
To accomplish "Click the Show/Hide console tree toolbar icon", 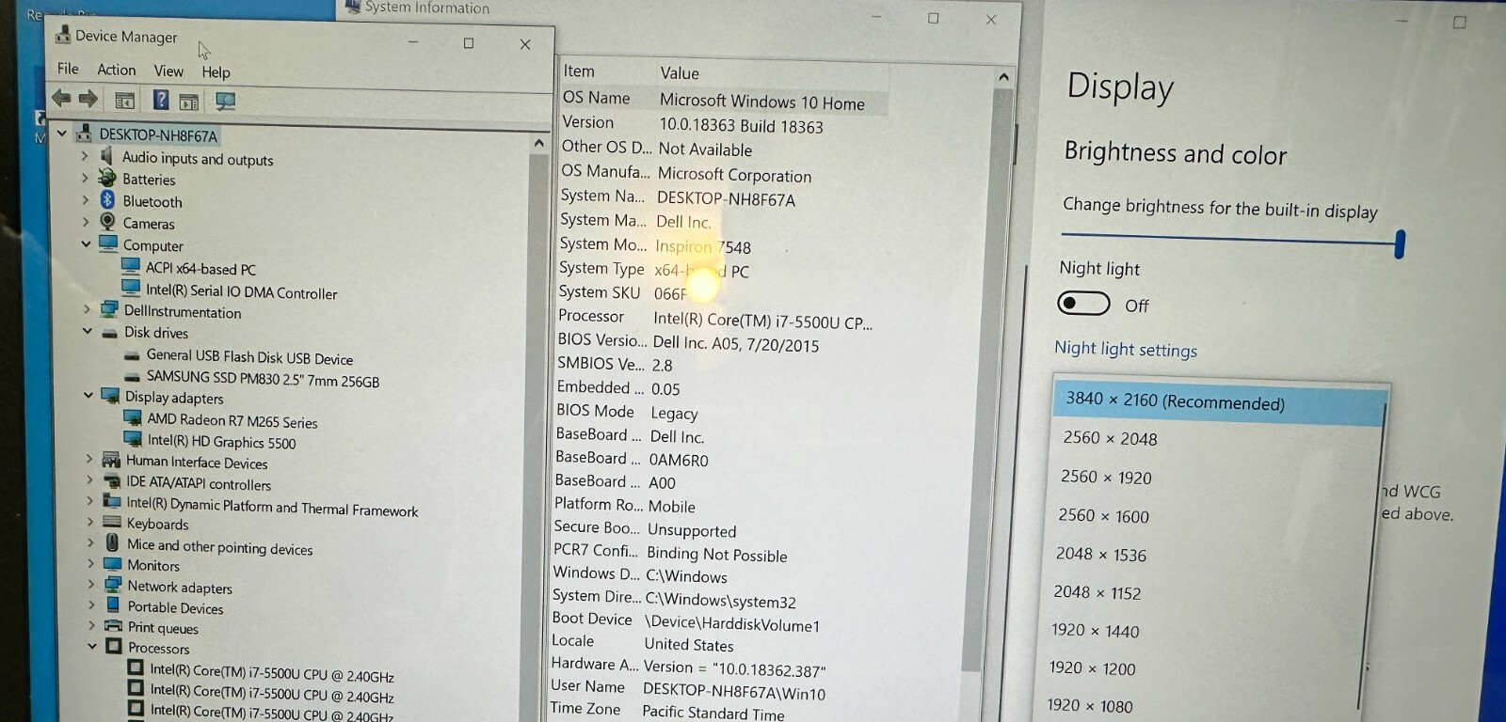I will (124, 101).
